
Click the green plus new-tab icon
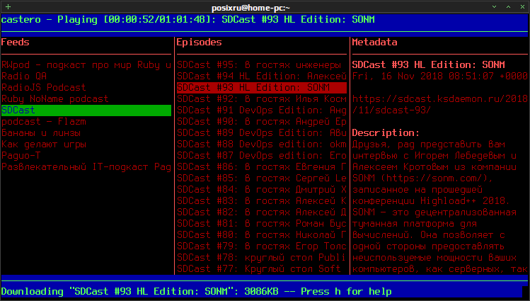[8, 7]
